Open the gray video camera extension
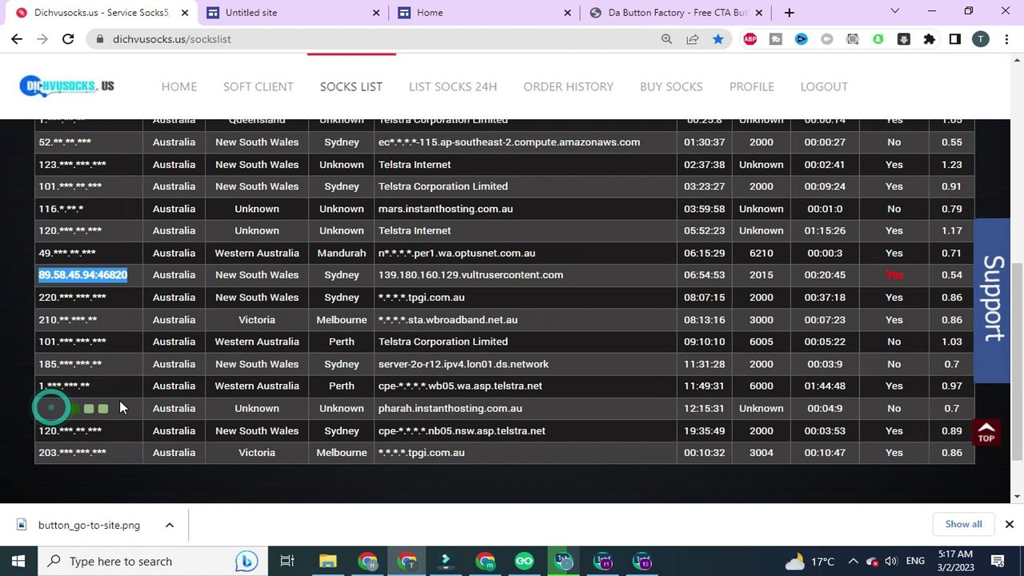Image resolution: width=1024 pixels, height=576 pixels. click(x=826, y=39)
